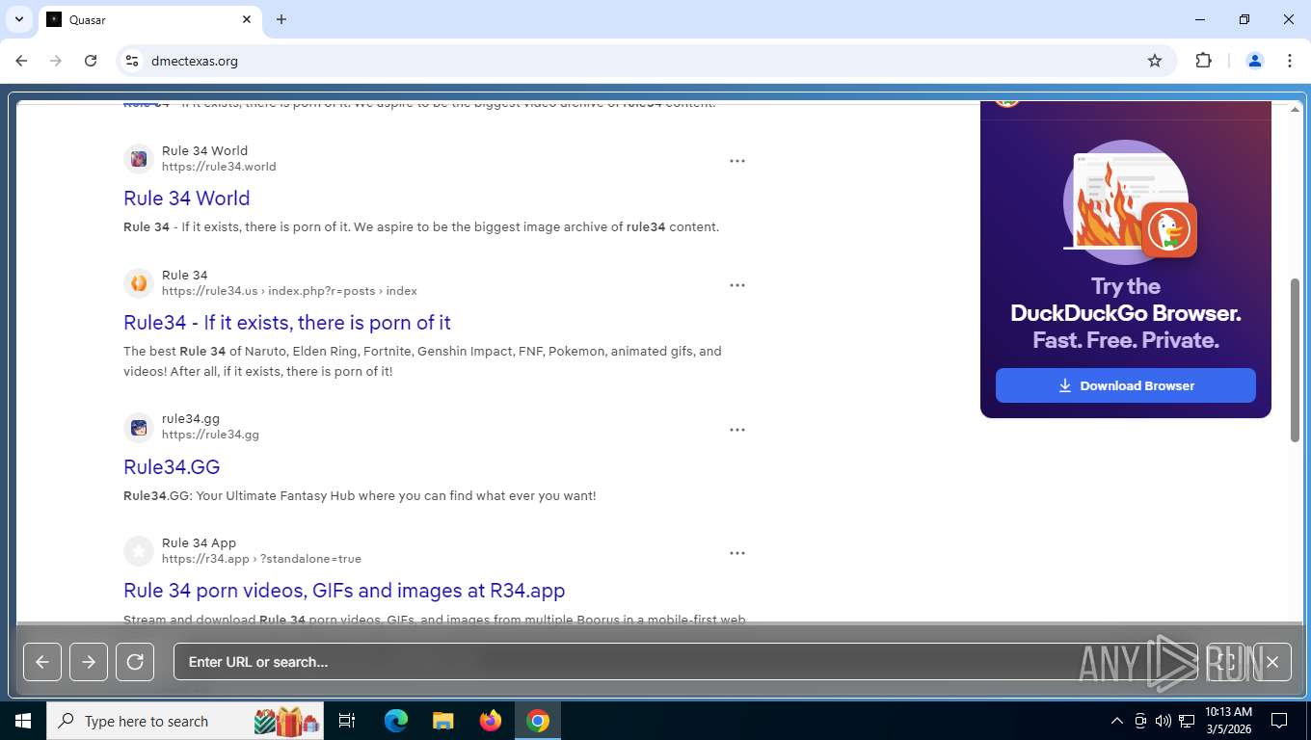Open the Chrome profile avatar
This screenshot has height=740, width=1311.
1255,61
